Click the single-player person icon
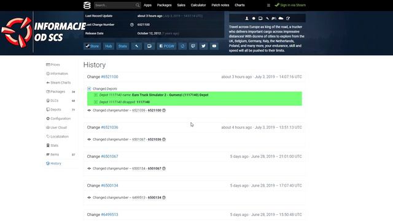Screen dimensions: 393x221 click(247, 18)
